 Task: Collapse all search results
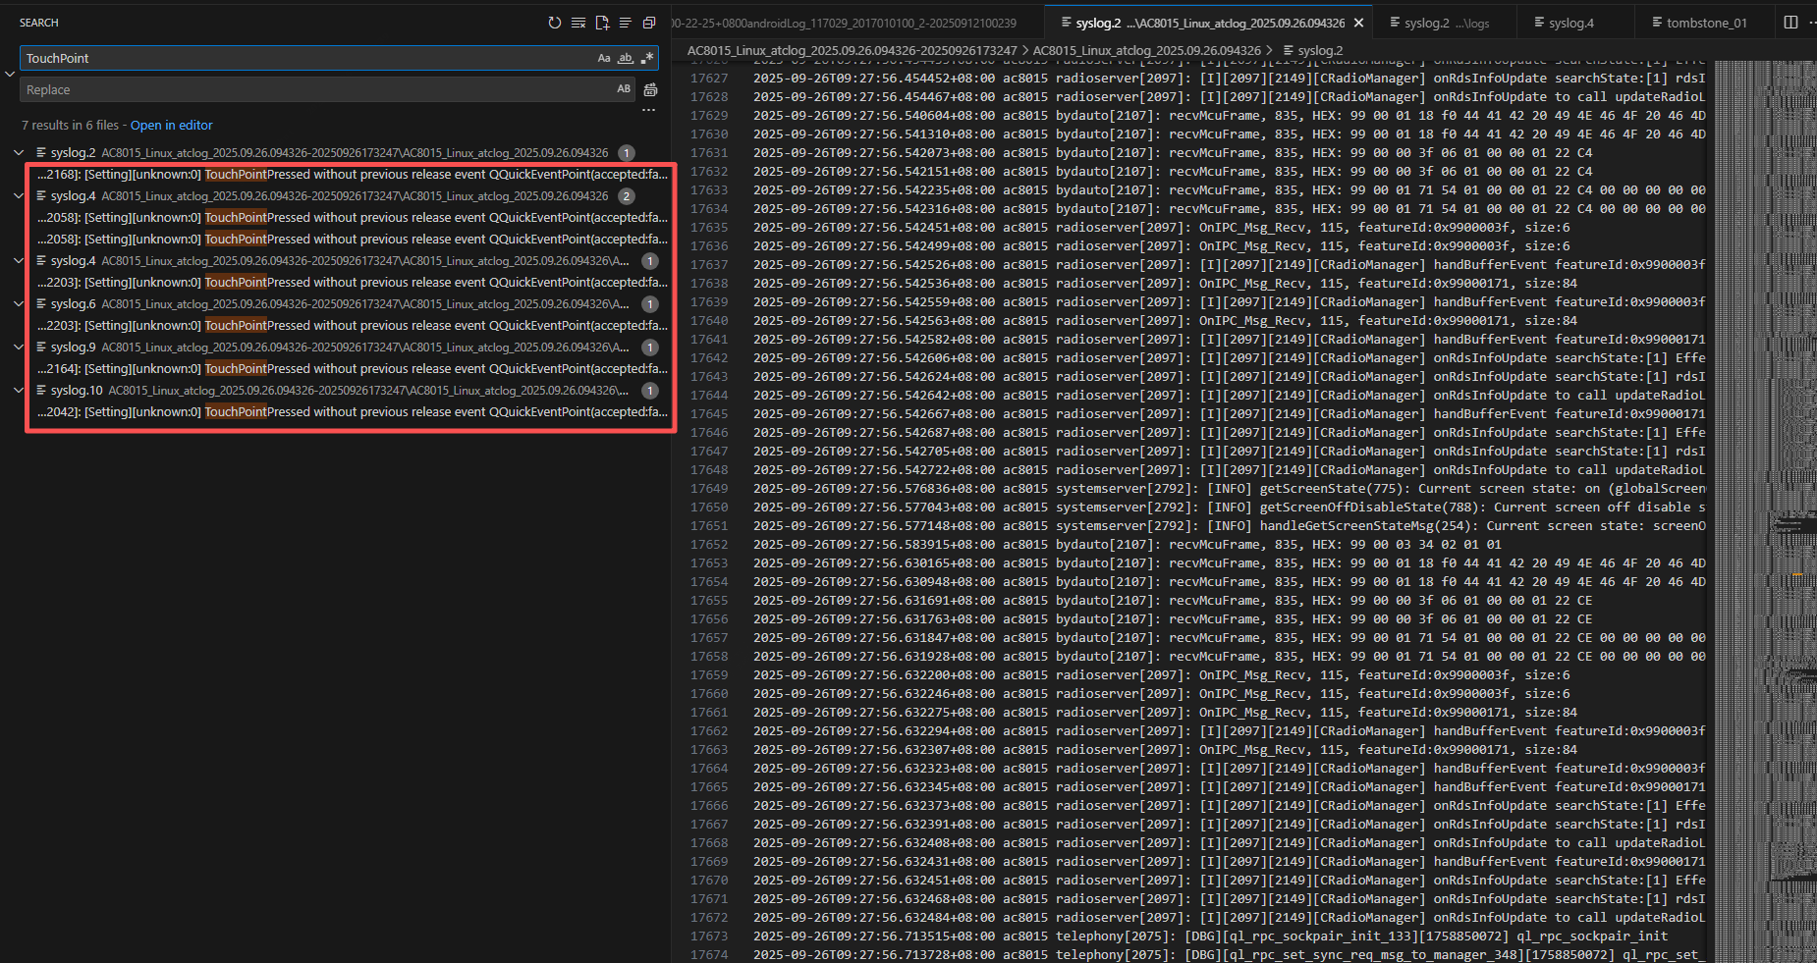click(x=649, y=23)
